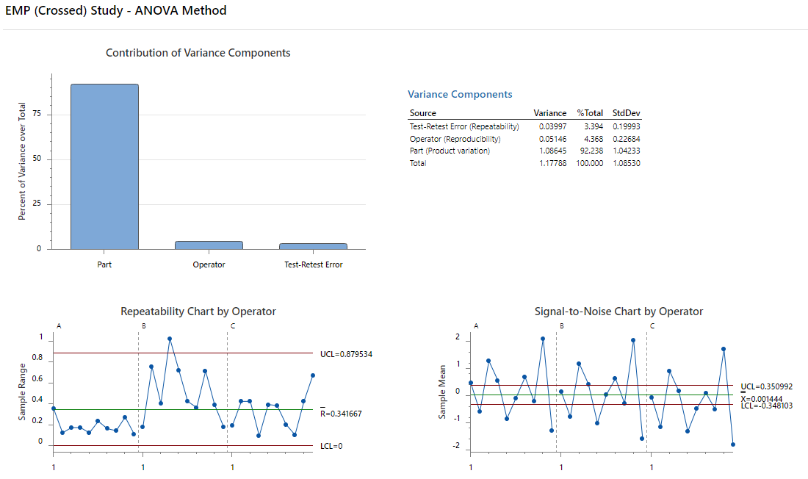Select the Operator (Reproducibility) row
This screenshot has height=479, width=808.
(x=455, y=138)
